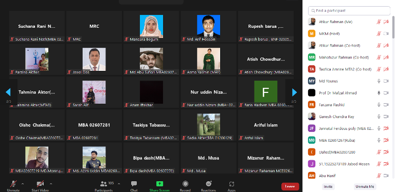Expand audio options arrow next to Unmute
The height and width of the screenshot is (192, 395).
pos(23,184)
